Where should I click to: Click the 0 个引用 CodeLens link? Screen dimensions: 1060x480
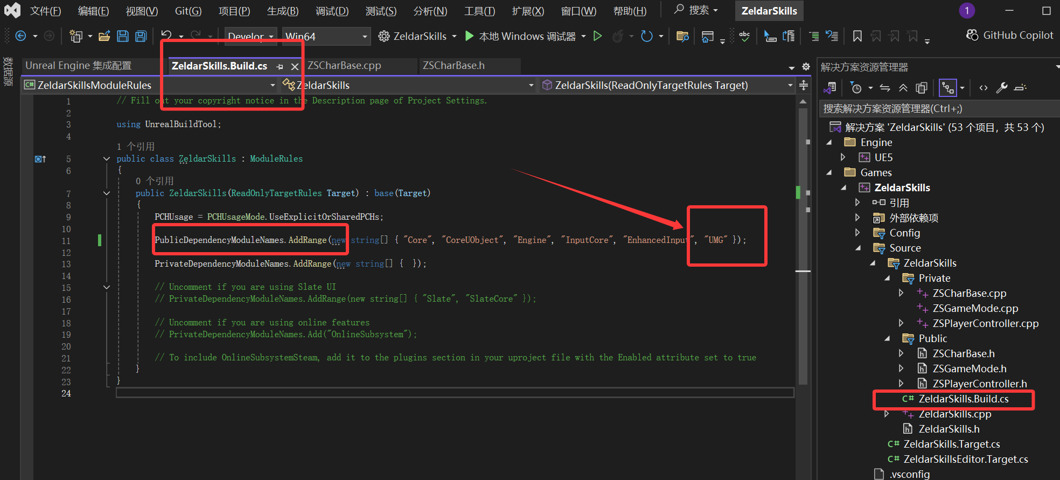click(155, 181)
